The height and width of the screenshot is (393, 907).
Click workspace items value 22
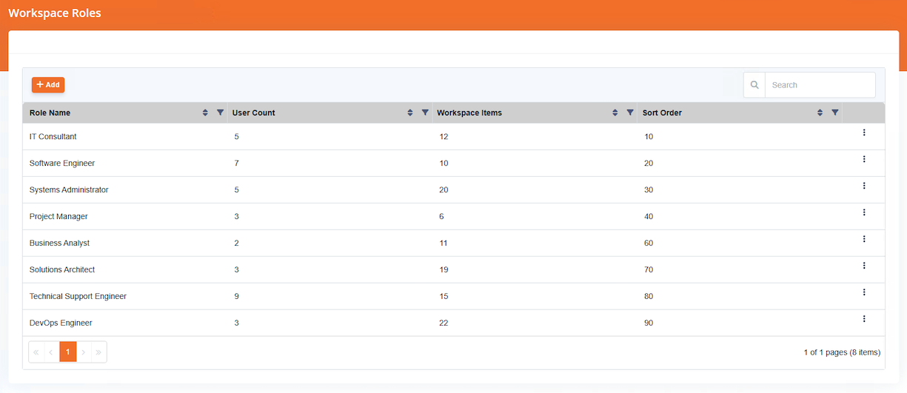point(444,323)
